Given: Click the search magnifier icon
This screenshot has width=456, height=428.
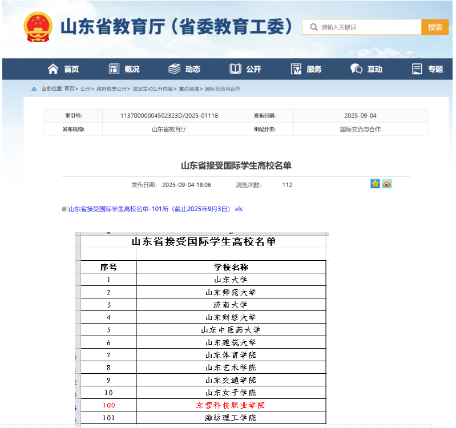Looking at the screenshot, I should pos(313,27).
